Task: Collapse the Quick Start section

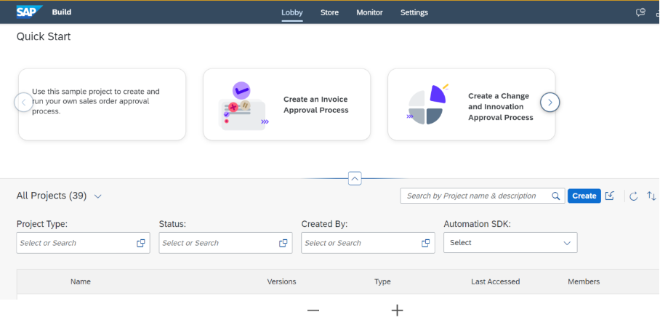Action: 355,178
